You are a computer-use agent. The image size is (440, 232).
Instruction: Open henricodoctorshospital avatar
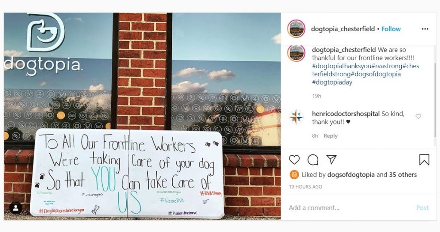click(296, 117)
